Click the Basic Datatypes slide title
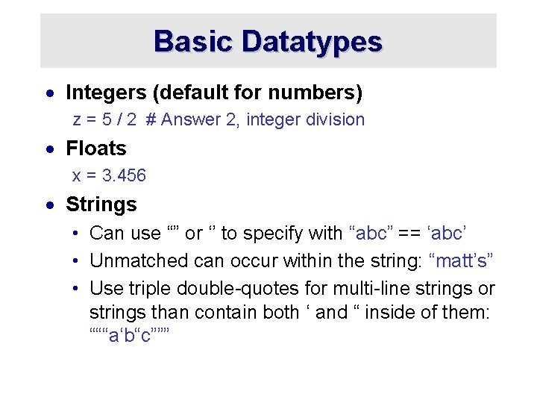The width and height of the screenshot is (537, 403). tap(268, 42)
